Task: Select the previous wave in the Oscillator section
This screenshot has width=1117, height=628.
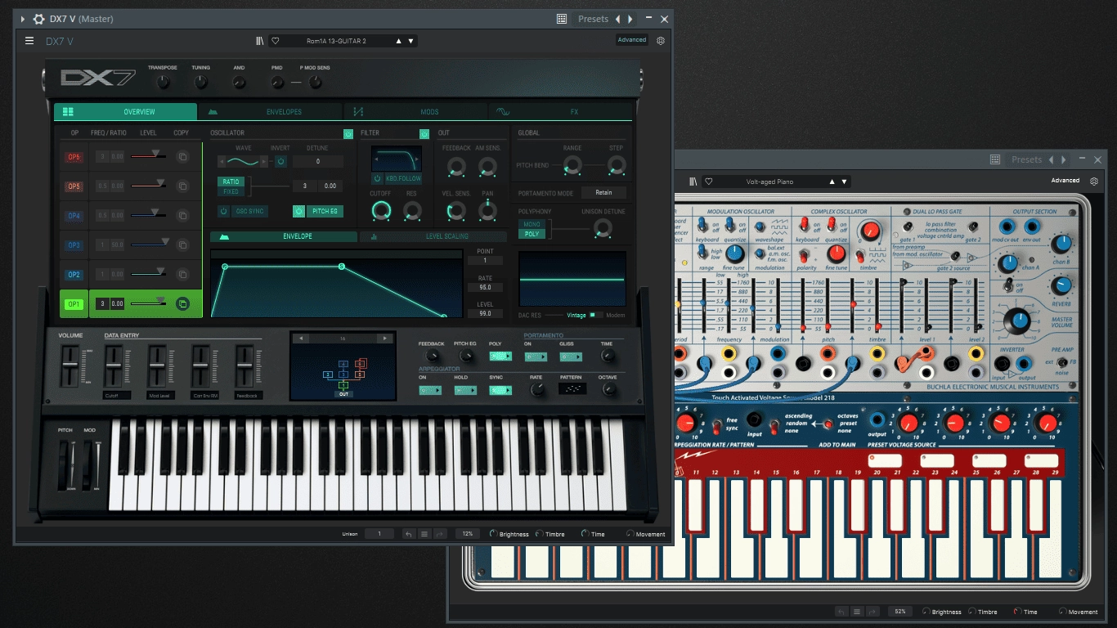Action: pyautogui.click(x=222, y=161)
